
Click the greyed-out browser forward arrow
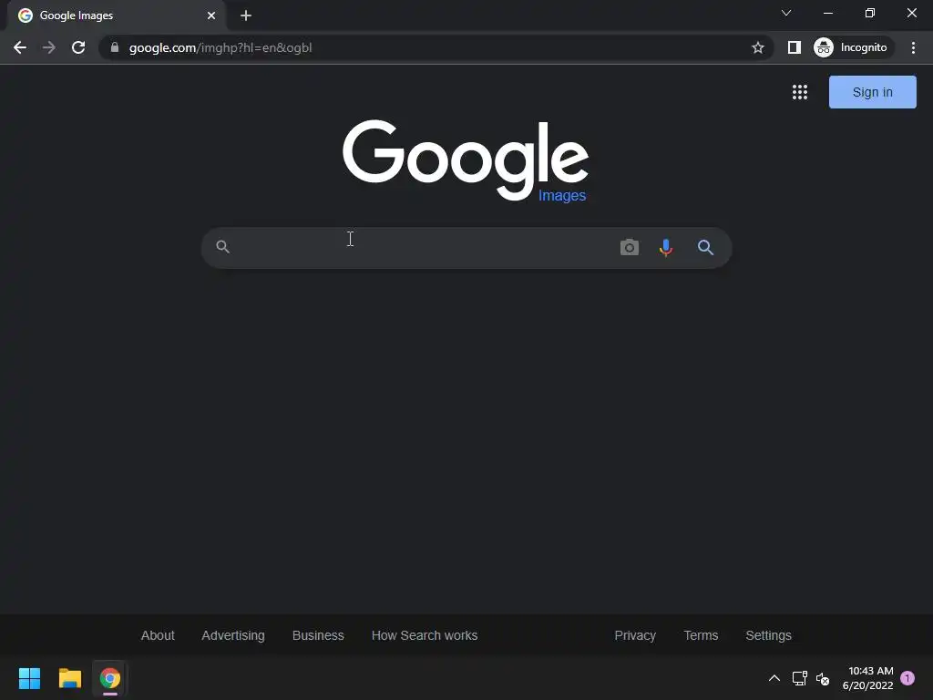point(49,47)
